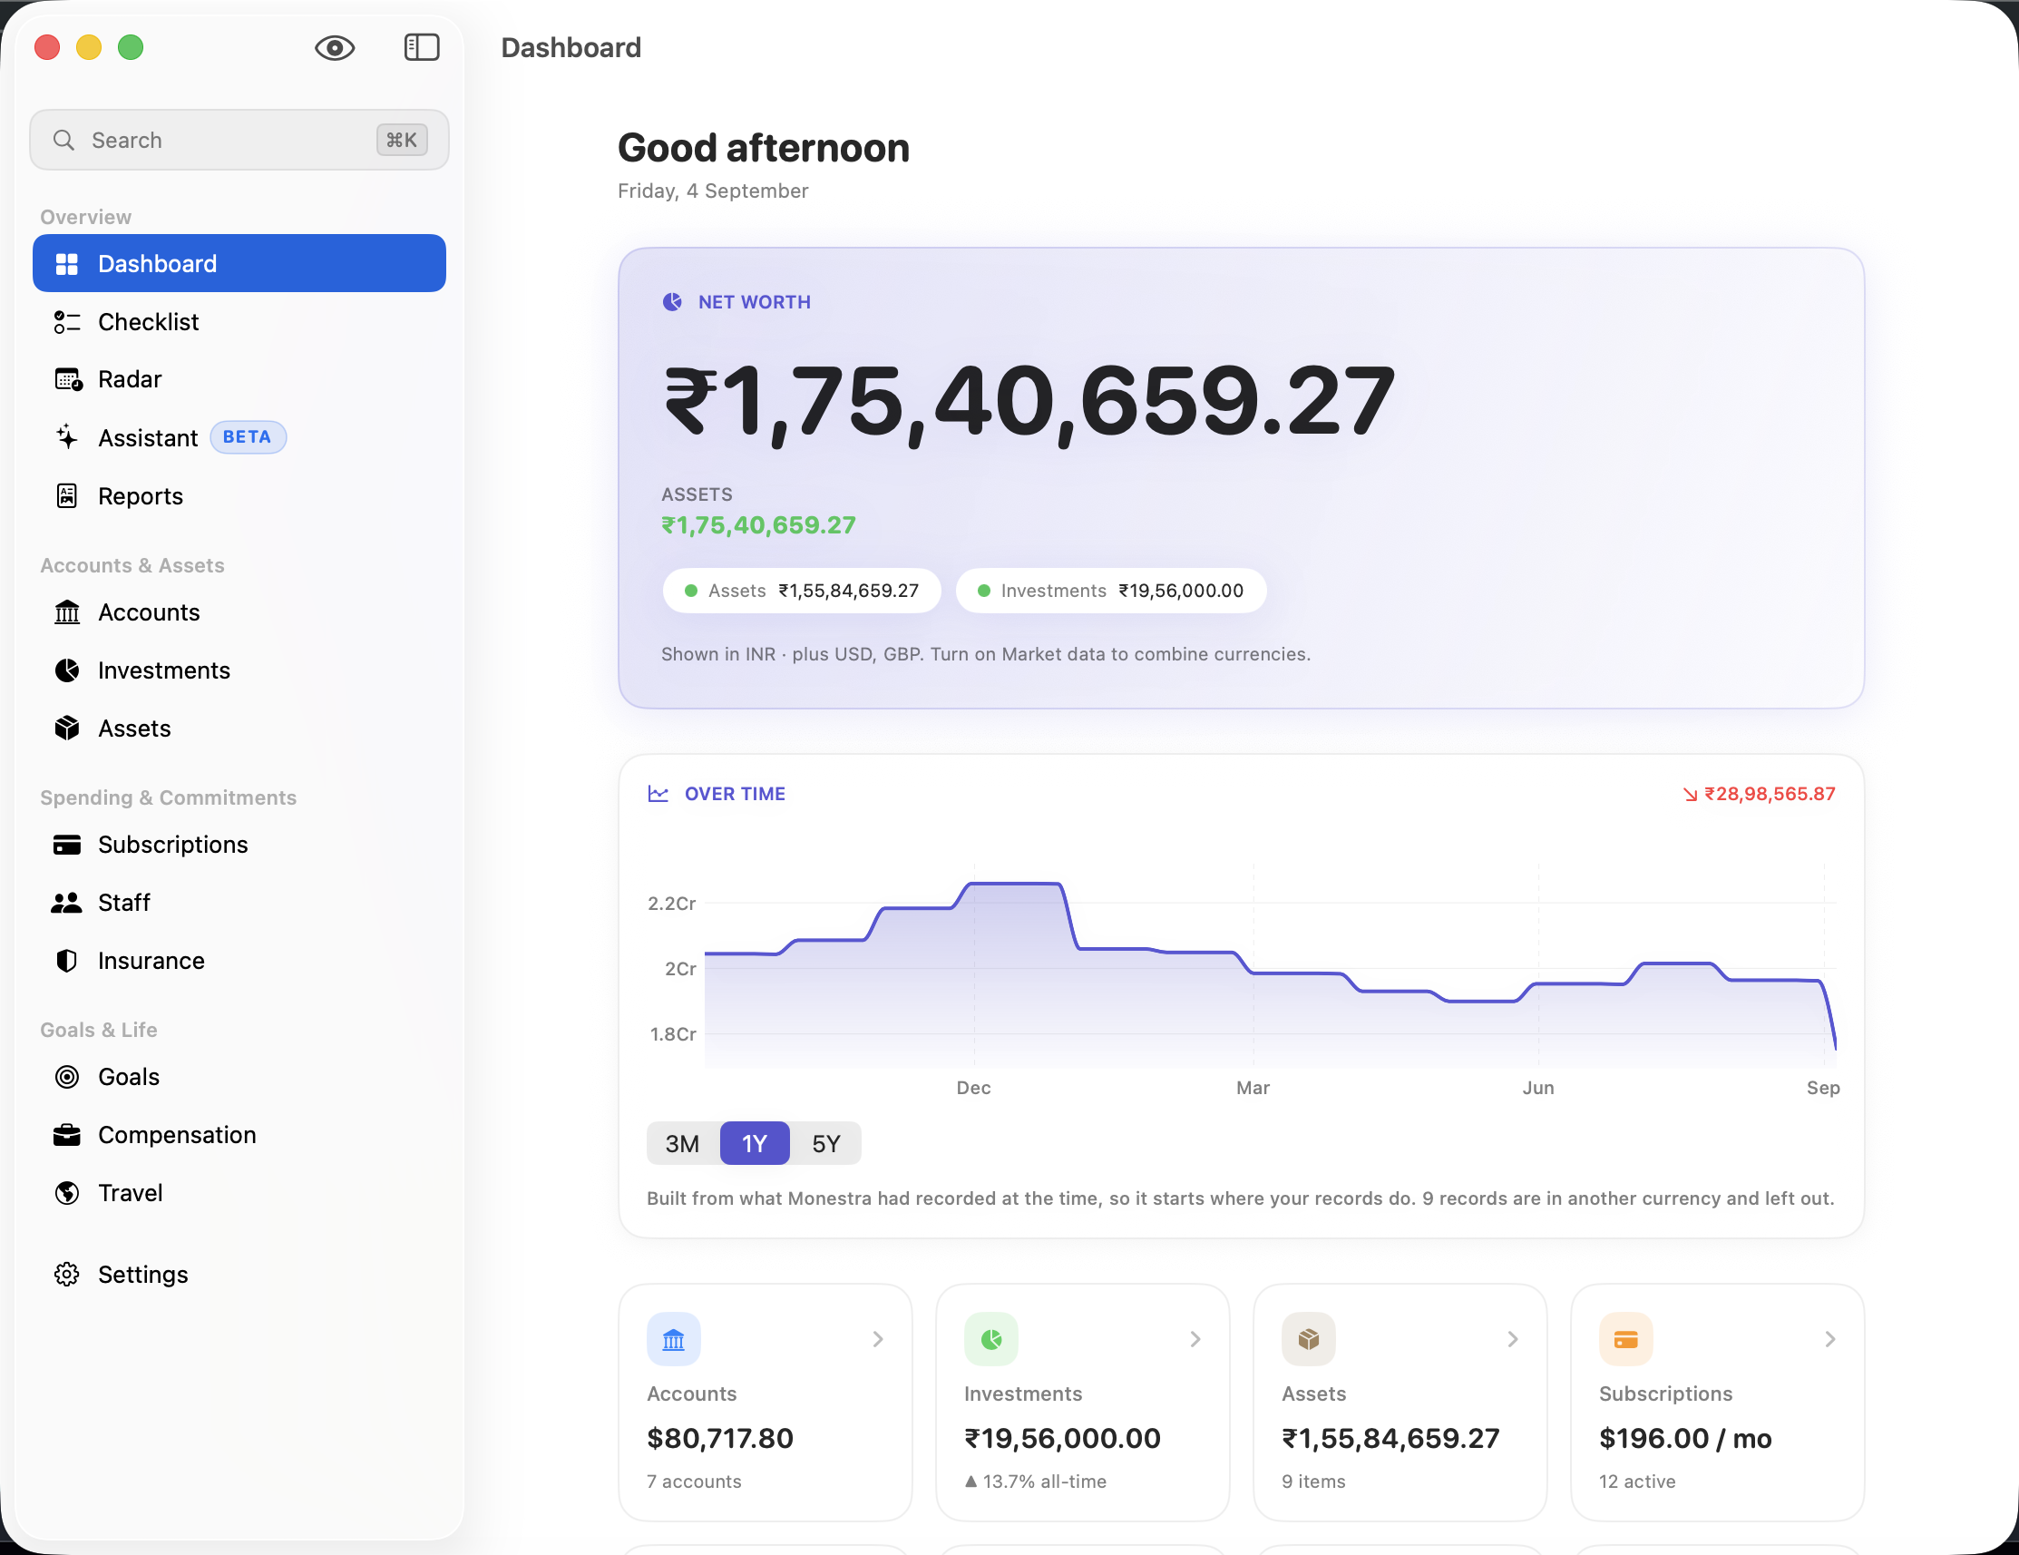Open Assistant via its sparkle icon

tap(66, 437)
